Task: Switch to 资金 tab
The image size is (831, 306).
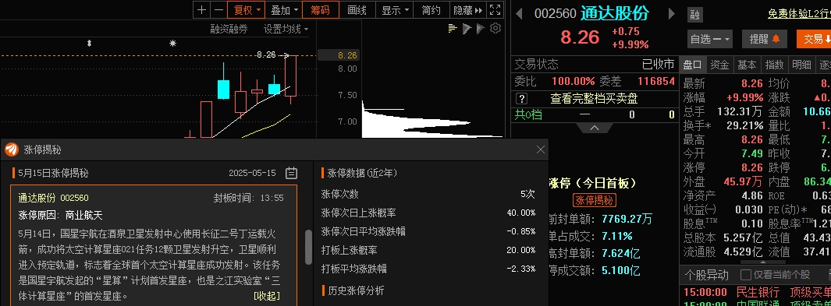Action: tap(719, 65)
